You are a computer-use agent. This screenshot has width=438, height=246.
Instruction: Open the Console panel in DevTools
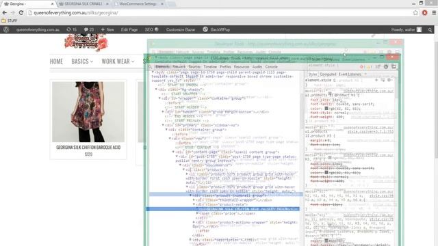pos(271,67)
